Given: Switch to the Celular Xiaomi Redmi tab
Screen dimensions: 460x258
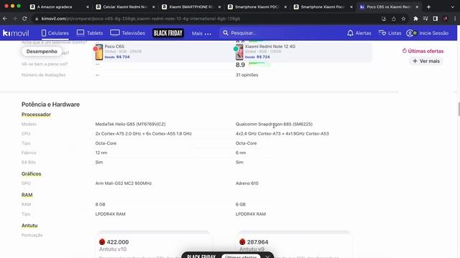Looking at the screenshot, I should pyautogui.click(x=125, y=6).
